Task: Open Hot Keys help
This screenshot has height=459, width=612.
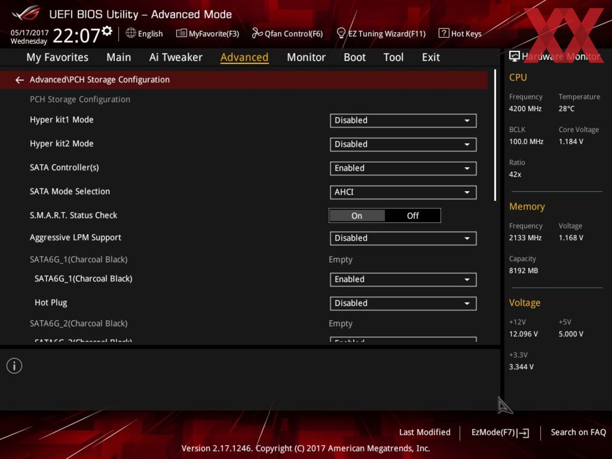Action: tap(460, 33)
